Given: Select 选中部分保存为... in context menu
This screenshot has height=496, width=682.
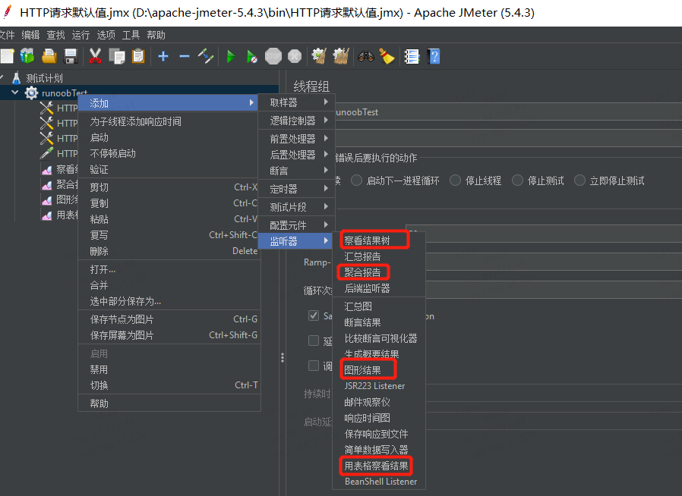Looking at the screenshot, I should 169,301.
